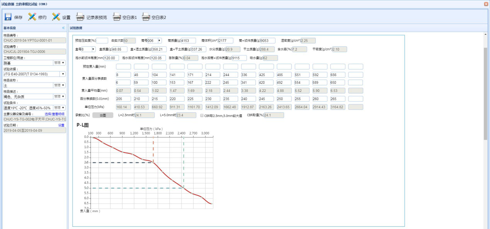Click the 选择/查看明细 equipment link
Screen dimensions: 490x229
pyautogui.click(x=54, y=114)
